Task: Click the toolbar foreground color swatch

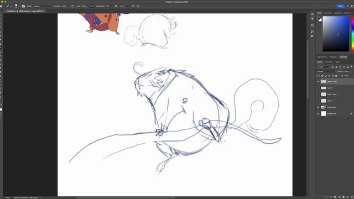Action: pyautogui.click(x=1, y=109)
